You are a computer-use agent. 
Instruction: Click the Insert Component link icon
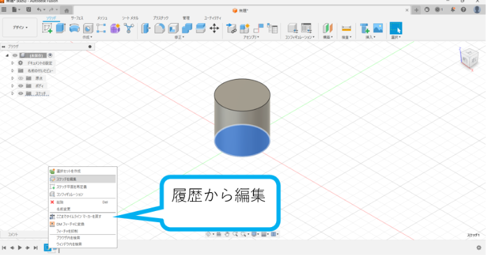231,29
